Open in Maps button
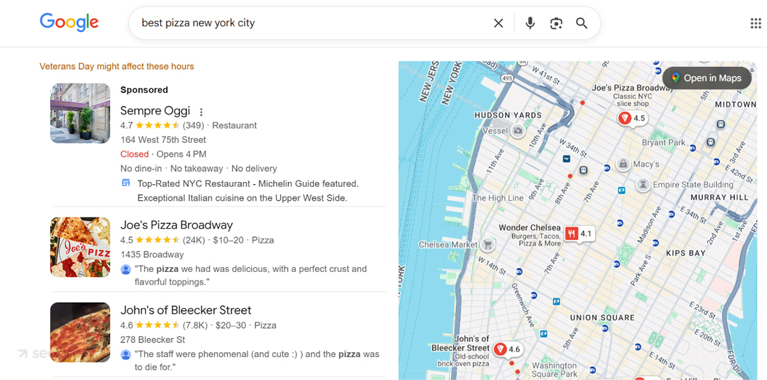This screenshot has height=380, width=767. point(707,78)
